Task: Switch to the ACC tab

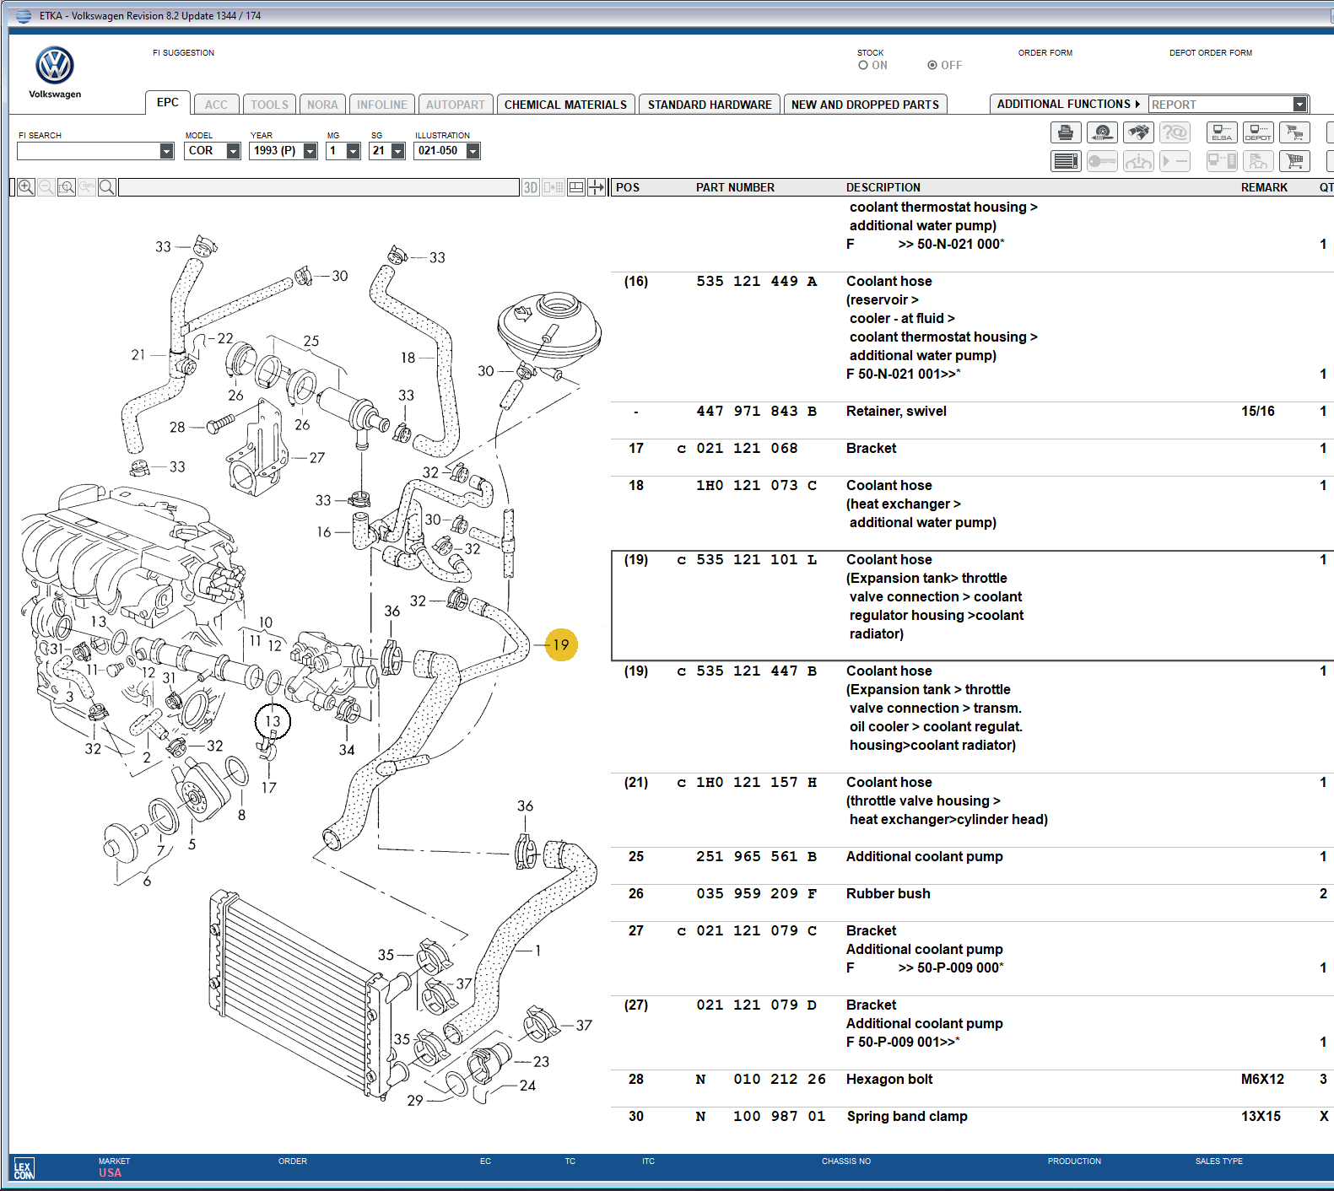Action: tap(217, 105)
